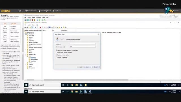Image resolution: width=181 pixels, height=102 pixels.
Task: Click Cancel in New Object dialog
Action: [96, 67]
